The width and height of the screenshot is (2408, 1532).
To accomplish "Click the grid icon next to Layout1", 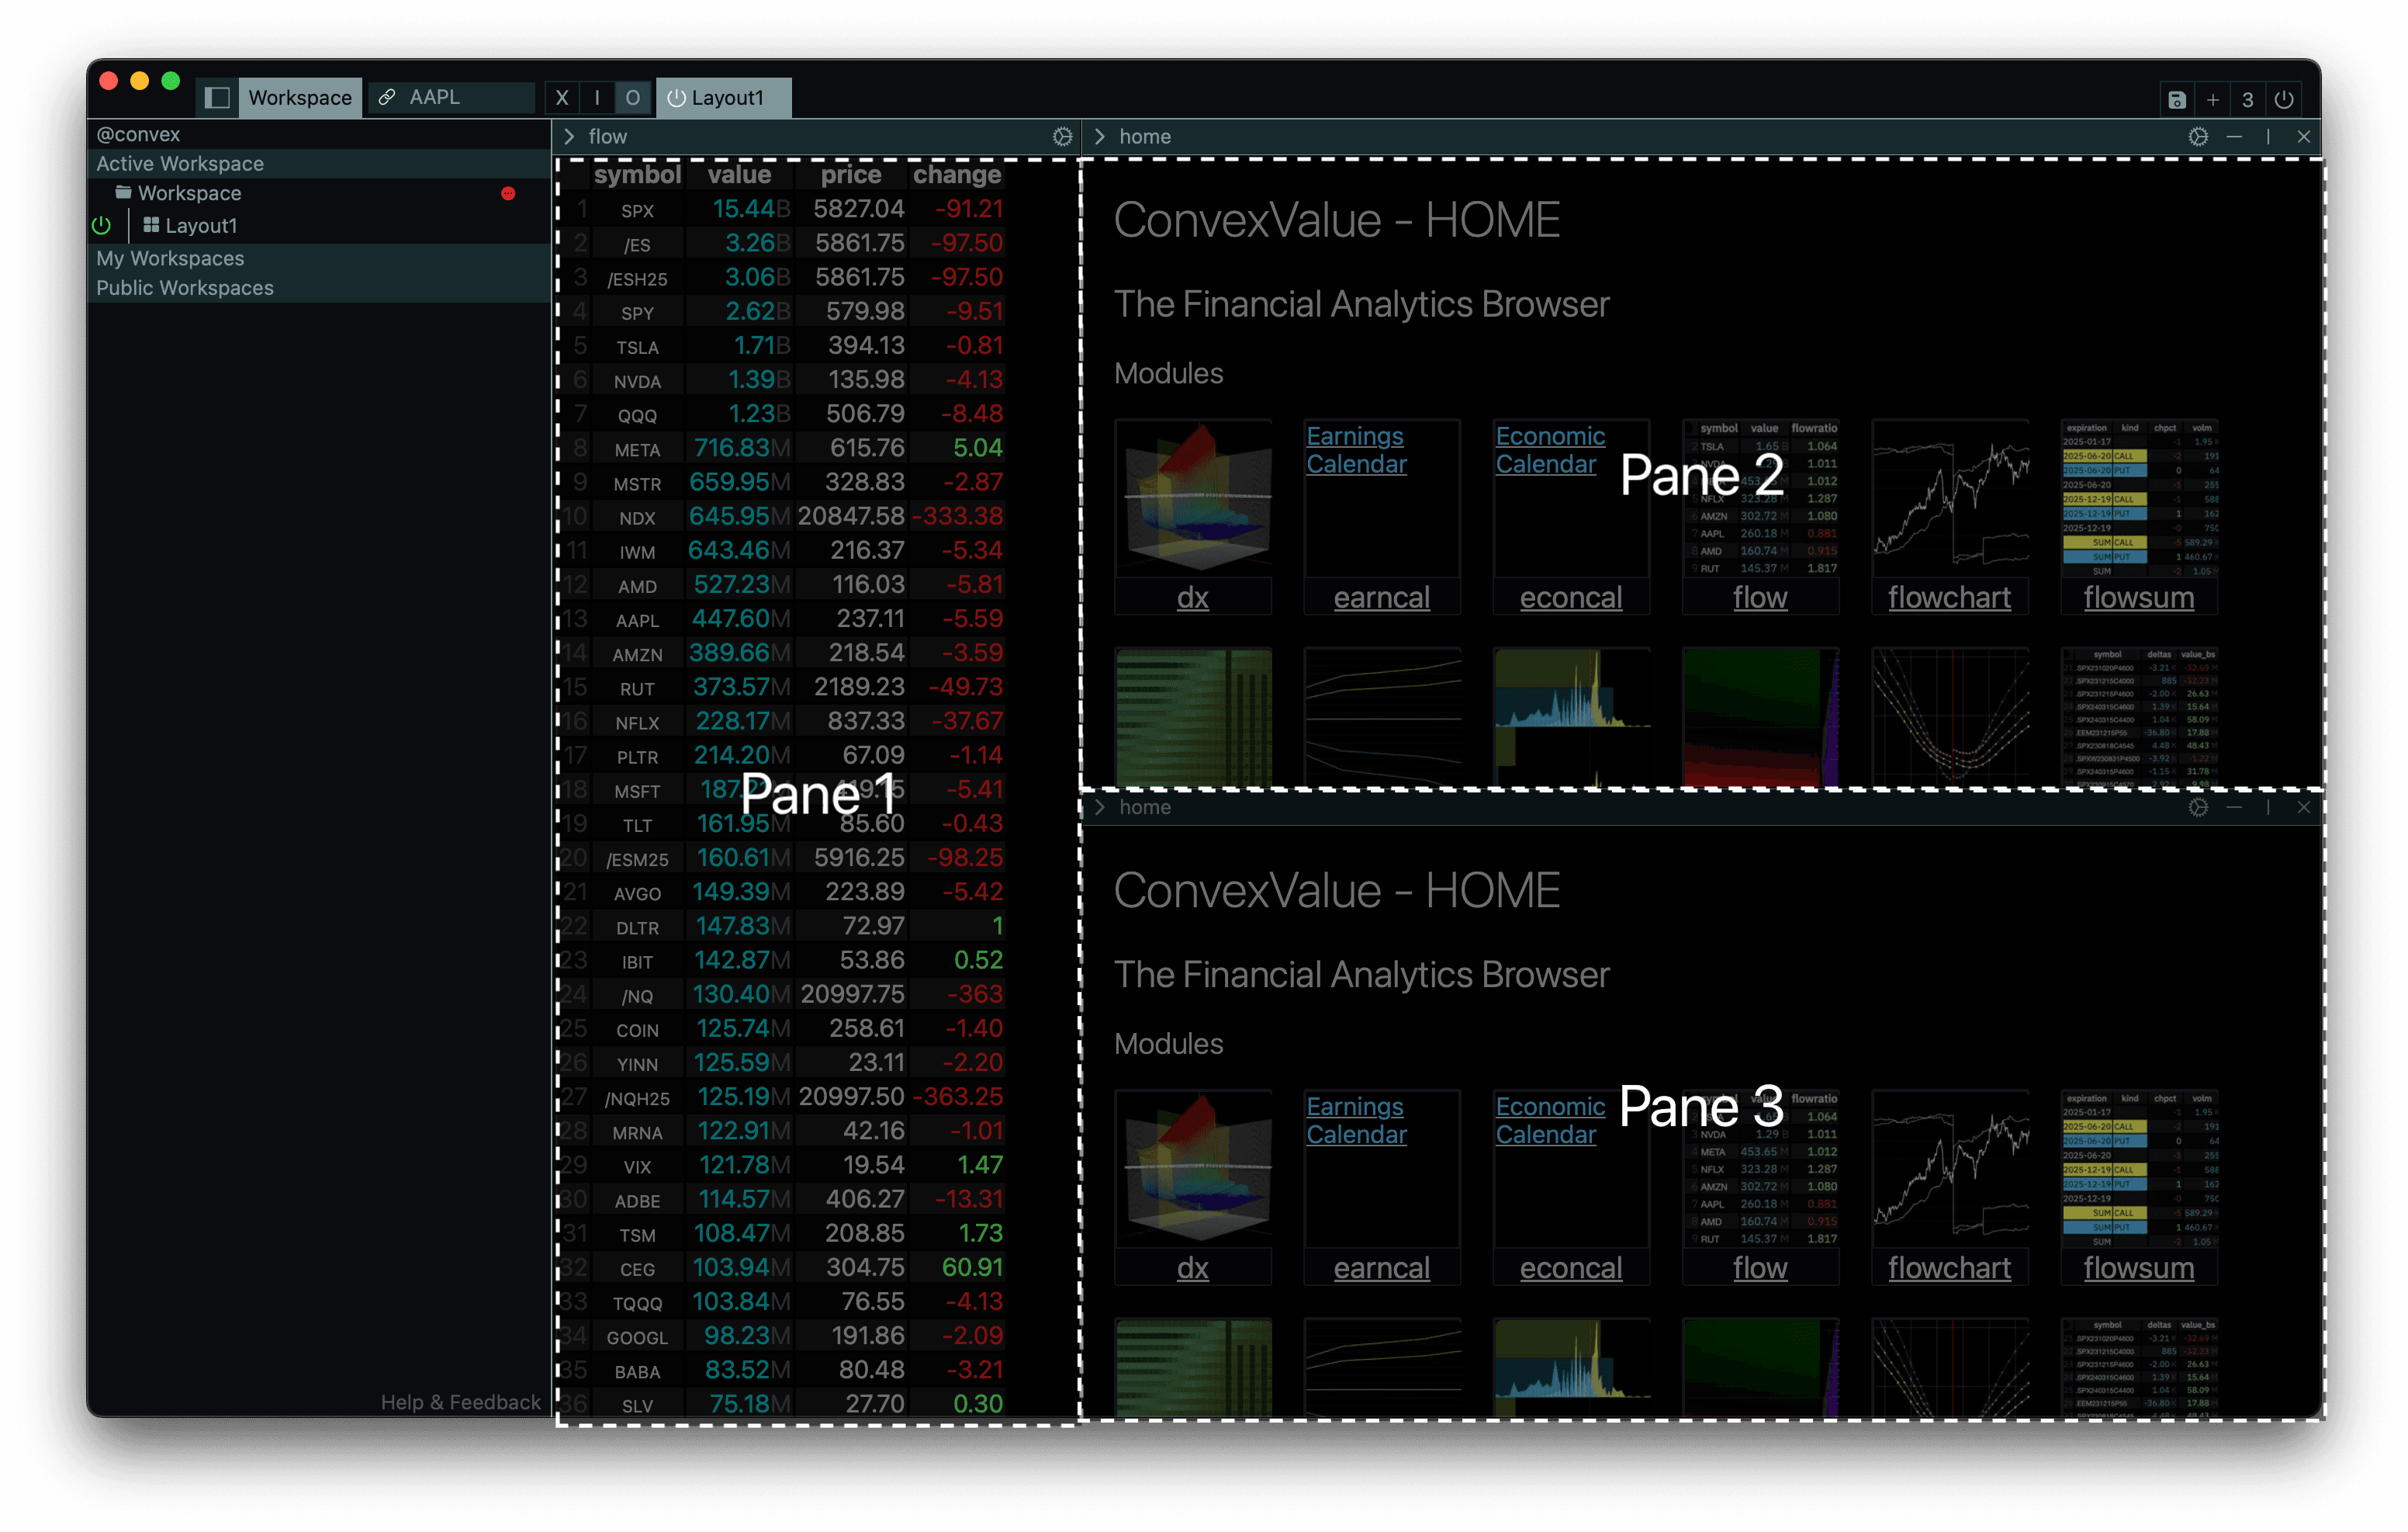I will tap(151, 225).
